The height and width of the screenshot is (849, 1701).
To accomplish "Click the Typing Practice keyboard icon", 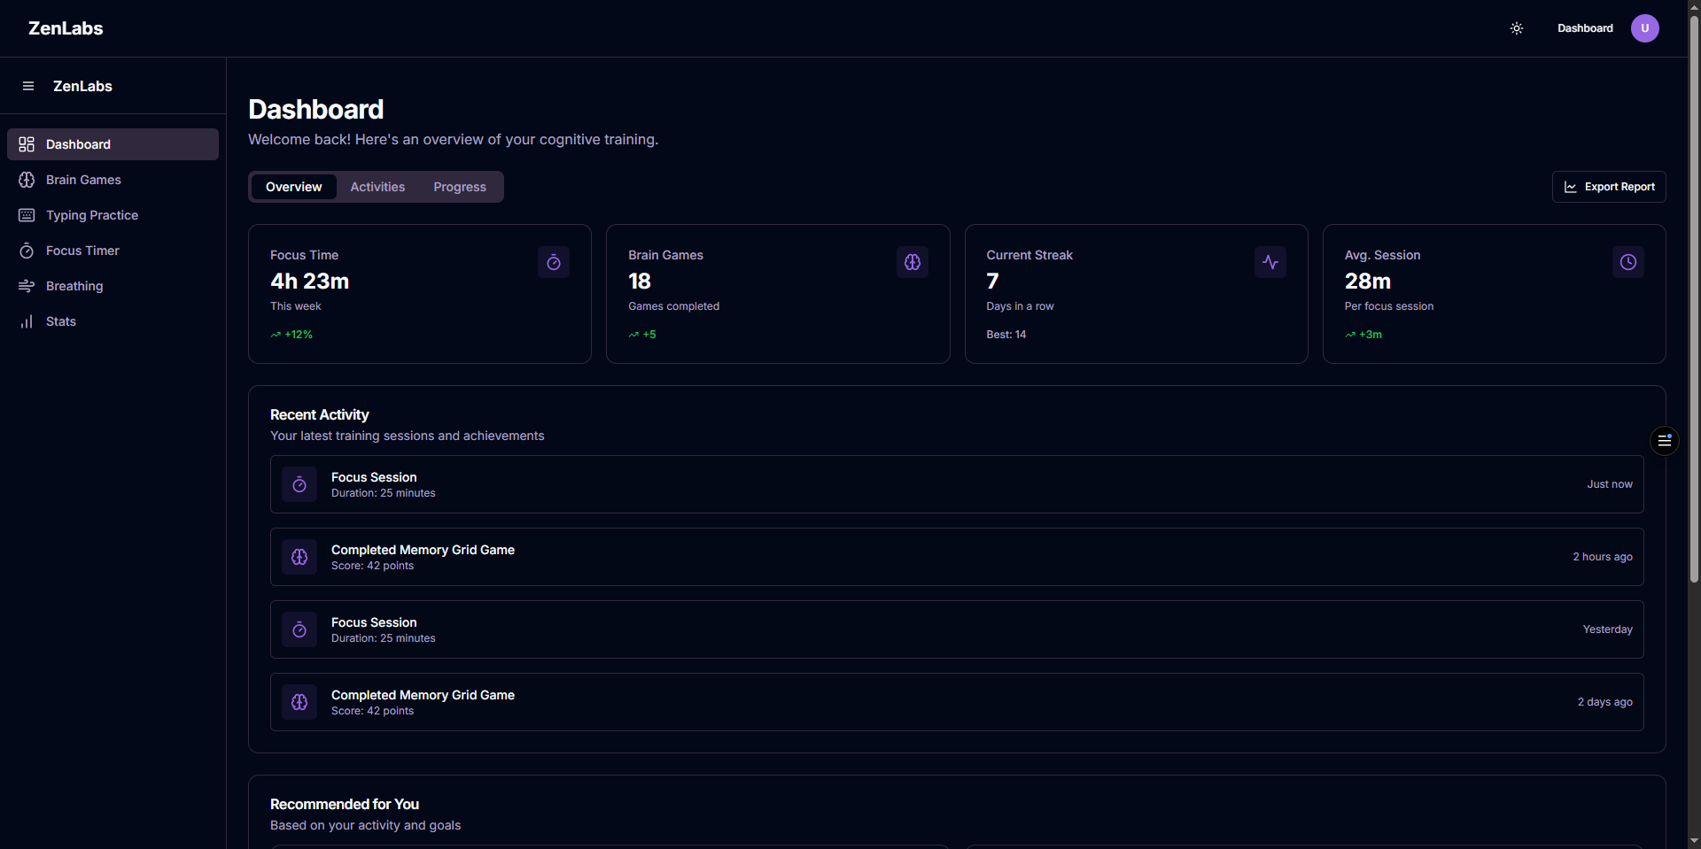I will point(27,215).
